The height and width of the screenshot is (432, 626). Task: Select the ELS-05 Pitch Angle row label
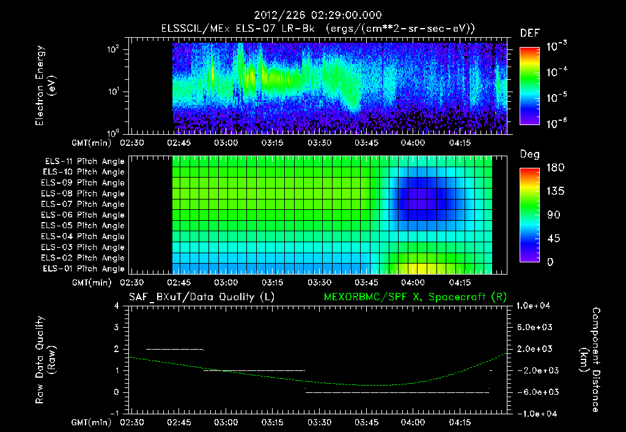(83, 226)
